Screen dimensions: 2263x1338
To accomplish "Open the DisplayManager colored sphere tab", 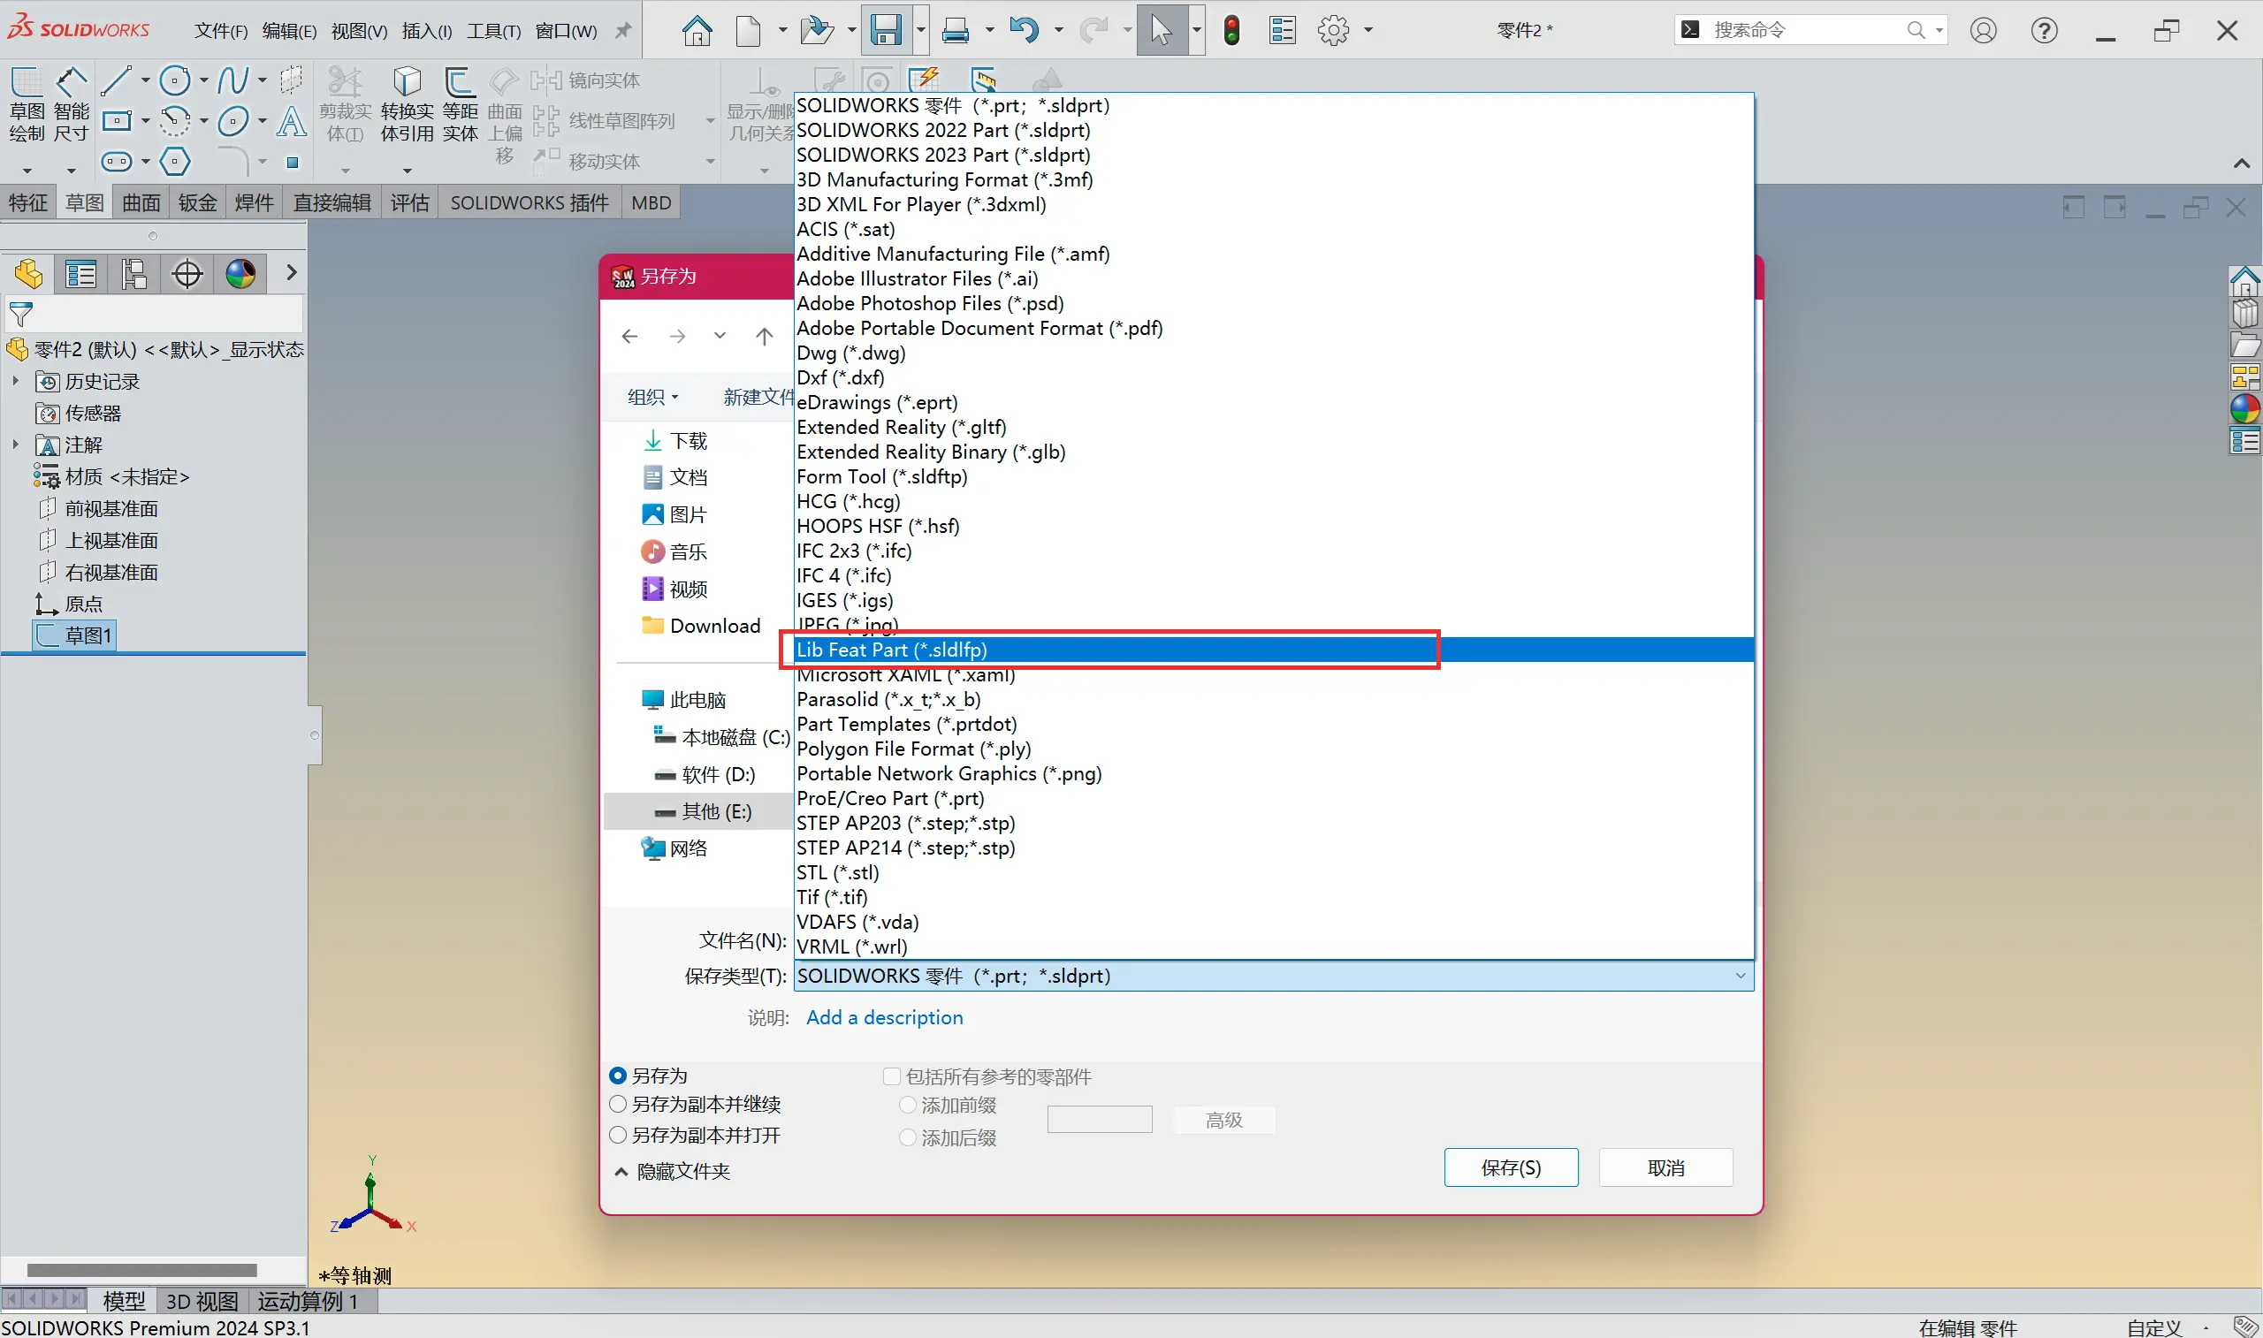I will [240, 273].
